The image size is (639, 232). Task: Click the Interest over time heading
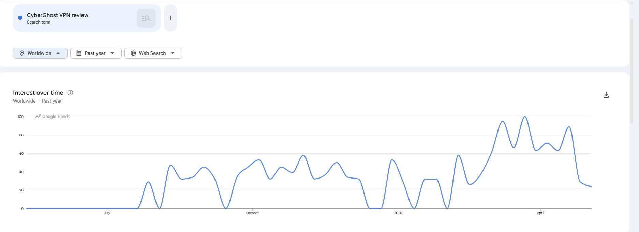point(38,93)
